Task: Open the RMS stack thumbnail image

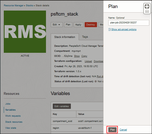Action: (25, 32)
